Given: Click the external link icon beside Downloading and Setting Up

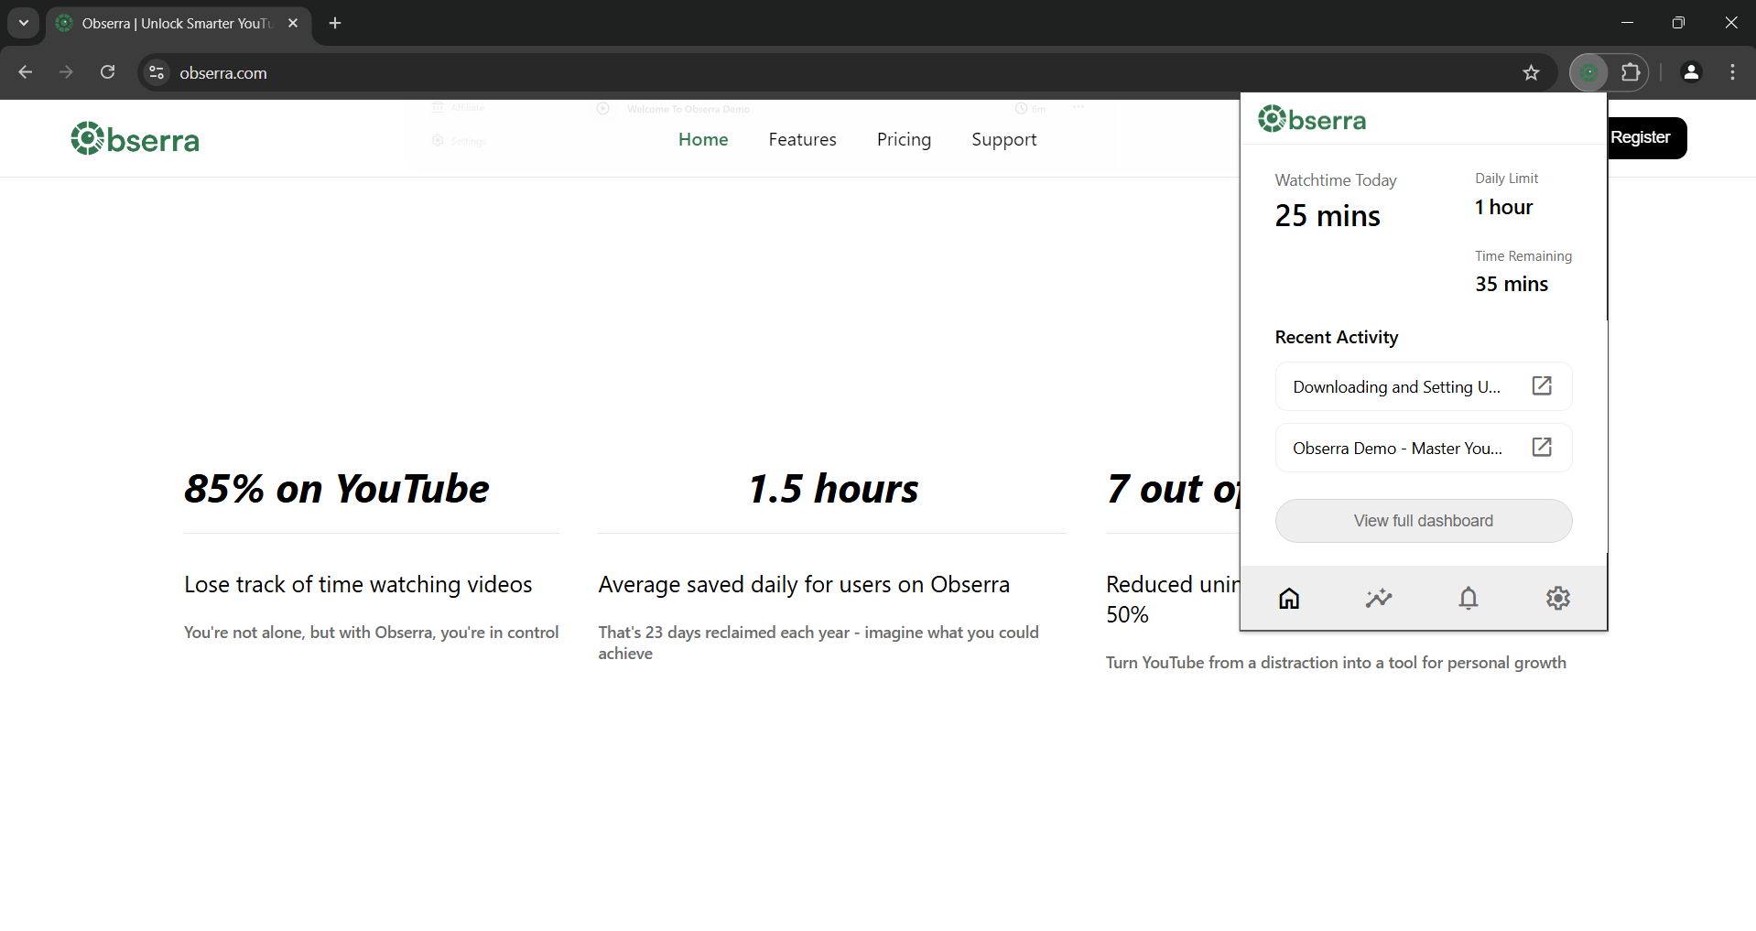Looking at the screenshot, I should (1542, 386).
